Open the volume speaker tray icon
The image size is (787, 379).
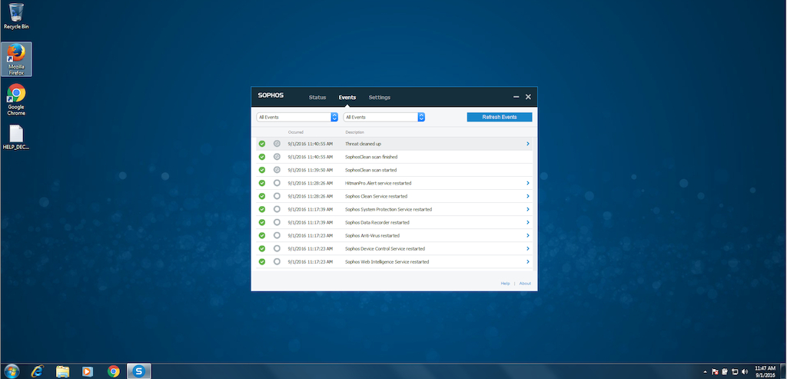pyautogui.click(x=744, y=372)
